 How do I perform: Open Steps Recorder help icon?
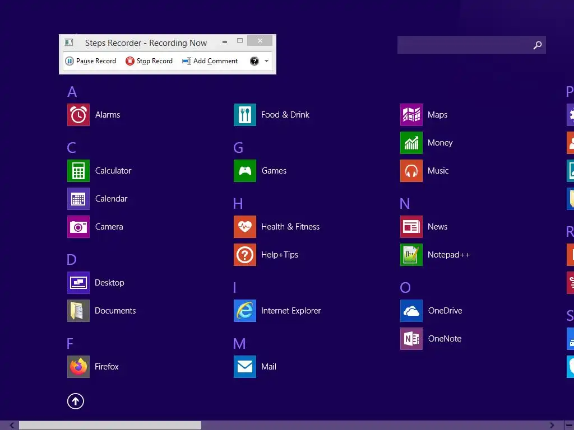click(x=254, y=61)
